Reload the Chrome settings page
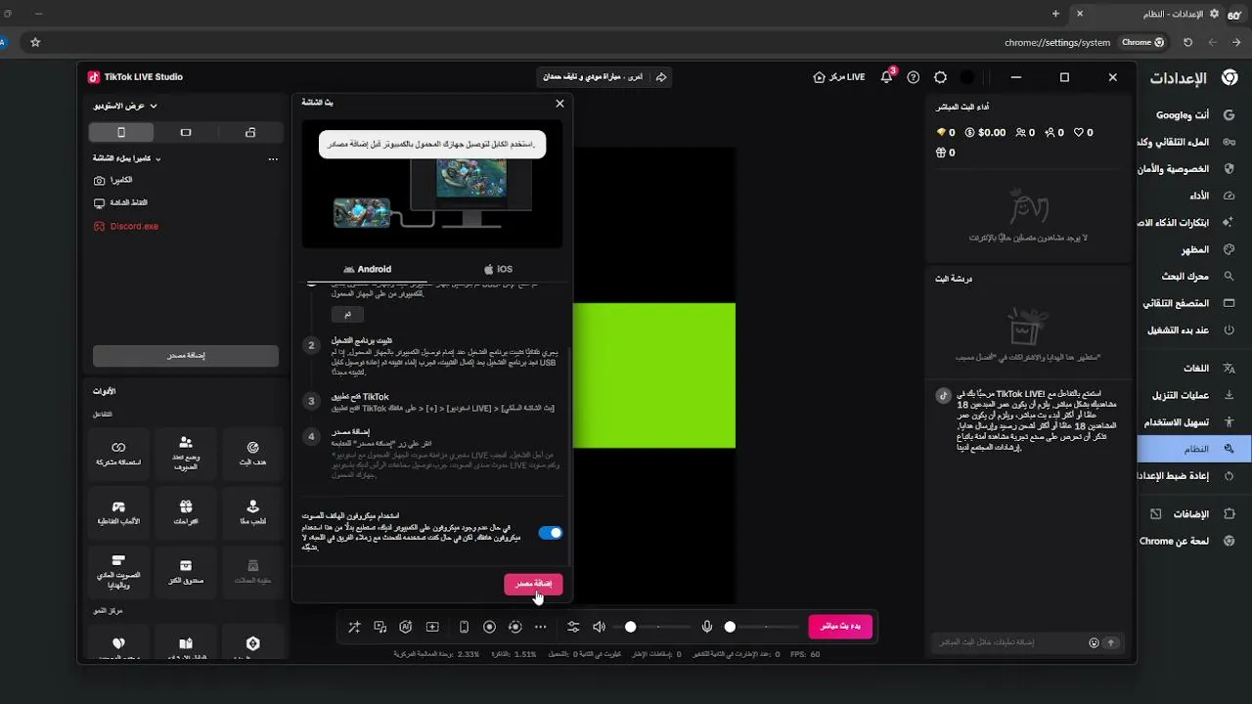1252x704 pixels. (1187, 42)
